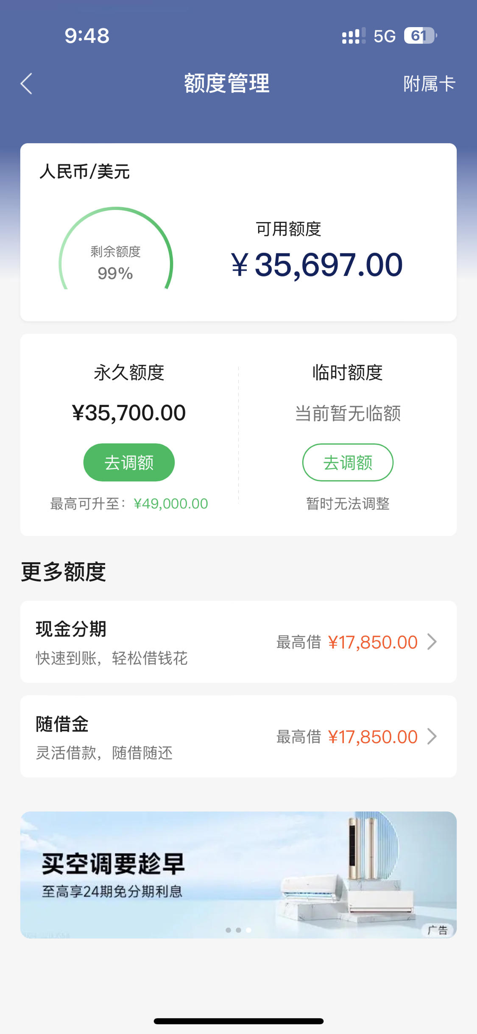477x1034 pixels.
Task: Tap the ¥17,850.00 amount in 现金分期
Action: 373,642
